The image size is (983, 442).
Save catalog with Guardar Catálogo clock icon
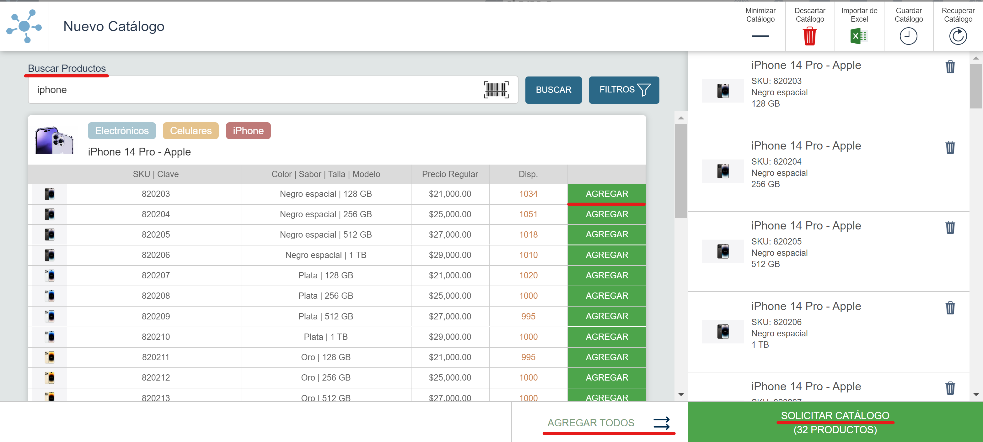(x=908, y=36)
